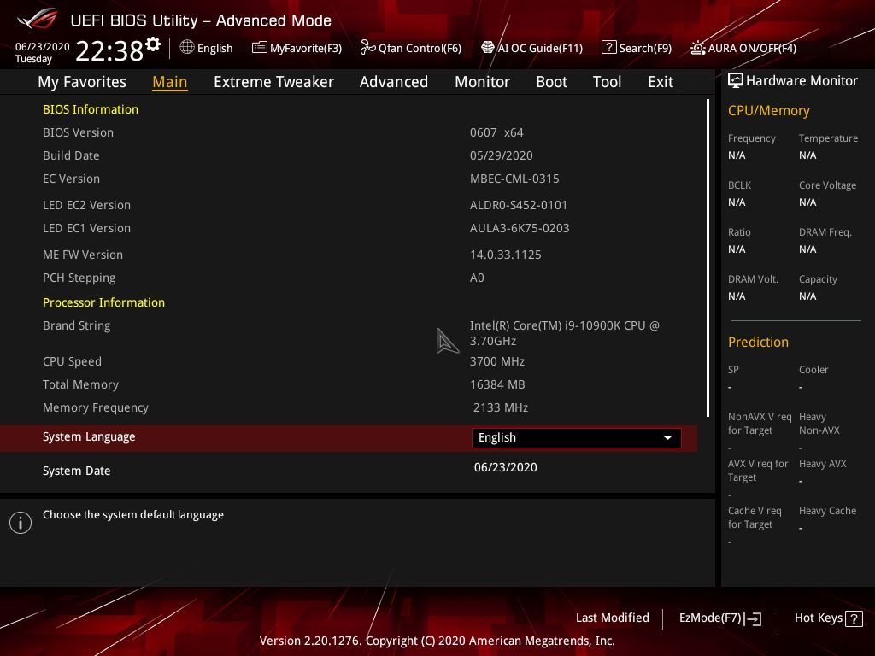Click BIOS version value 0607 x64
The width and height of the screenshot is (875, 656).
(496, 132)
